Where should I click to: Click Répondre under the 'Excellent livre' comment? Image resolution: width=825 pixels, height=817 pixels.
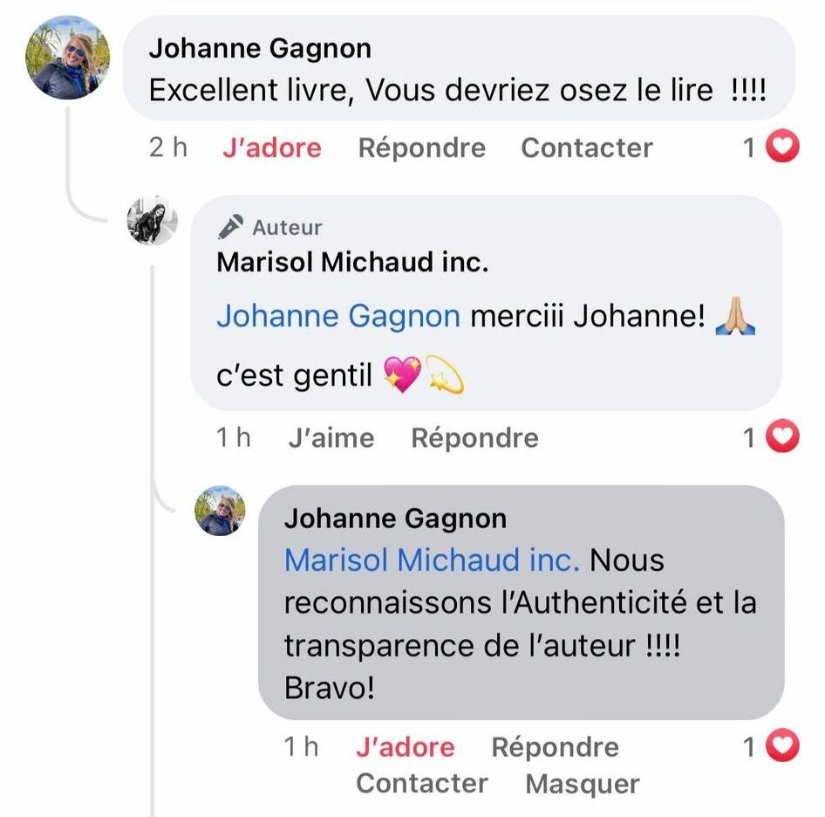click(421, 148)
